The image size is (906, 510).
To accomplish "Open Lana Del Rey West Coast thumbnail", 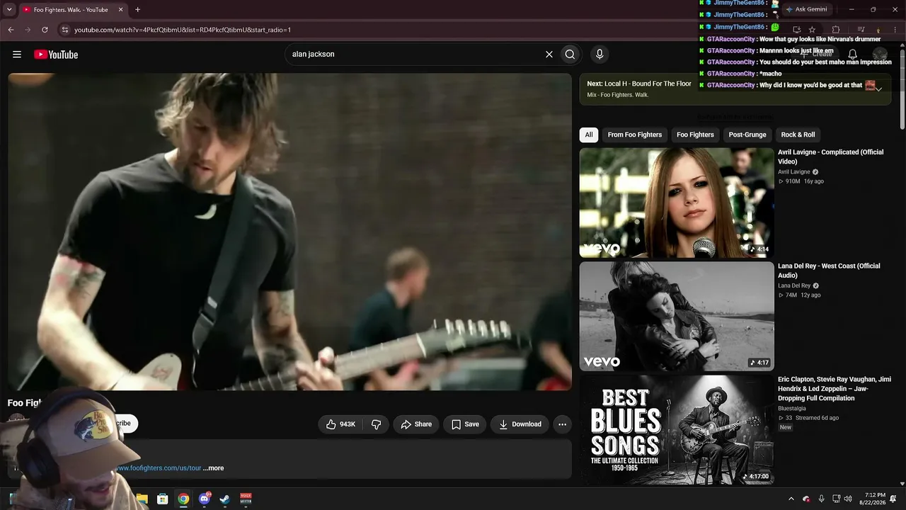I will [x=677, y=317].
